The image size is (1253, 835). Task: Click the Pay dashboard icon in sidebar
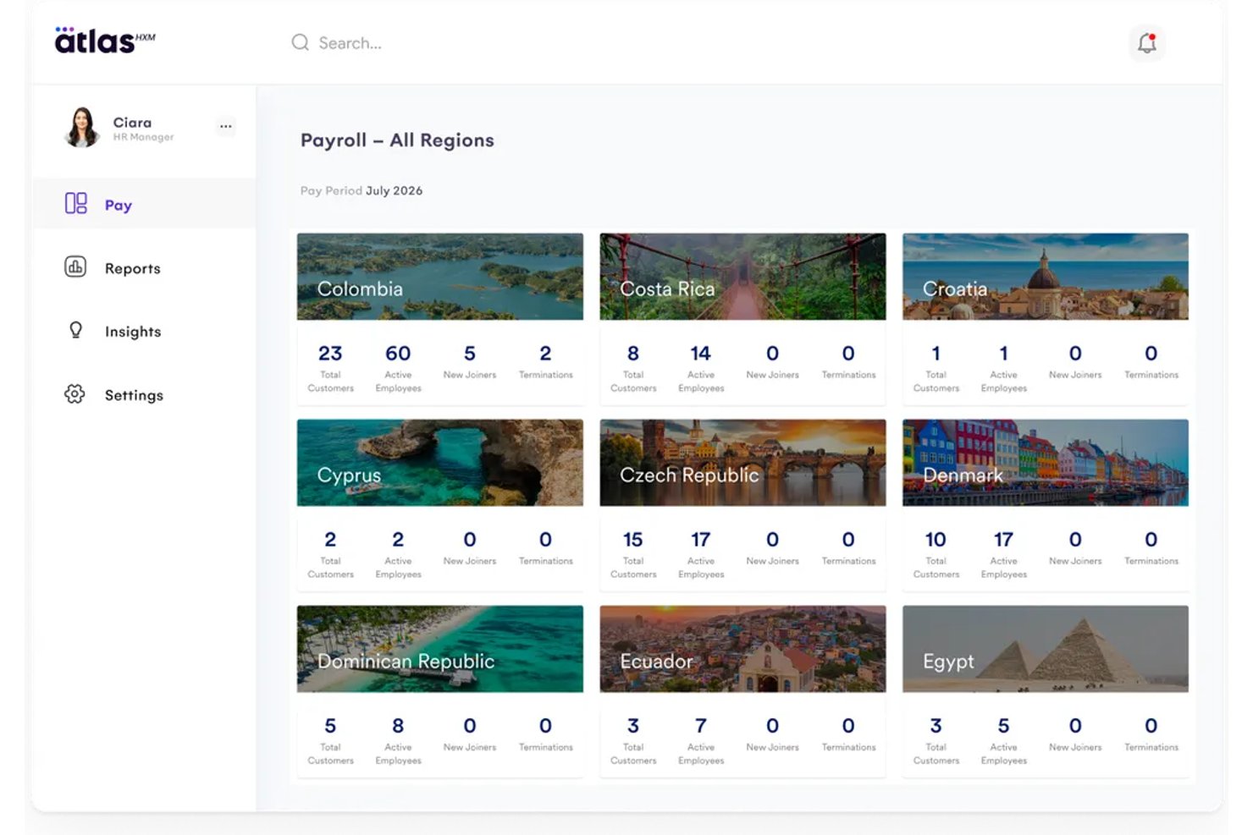point(75,203)
